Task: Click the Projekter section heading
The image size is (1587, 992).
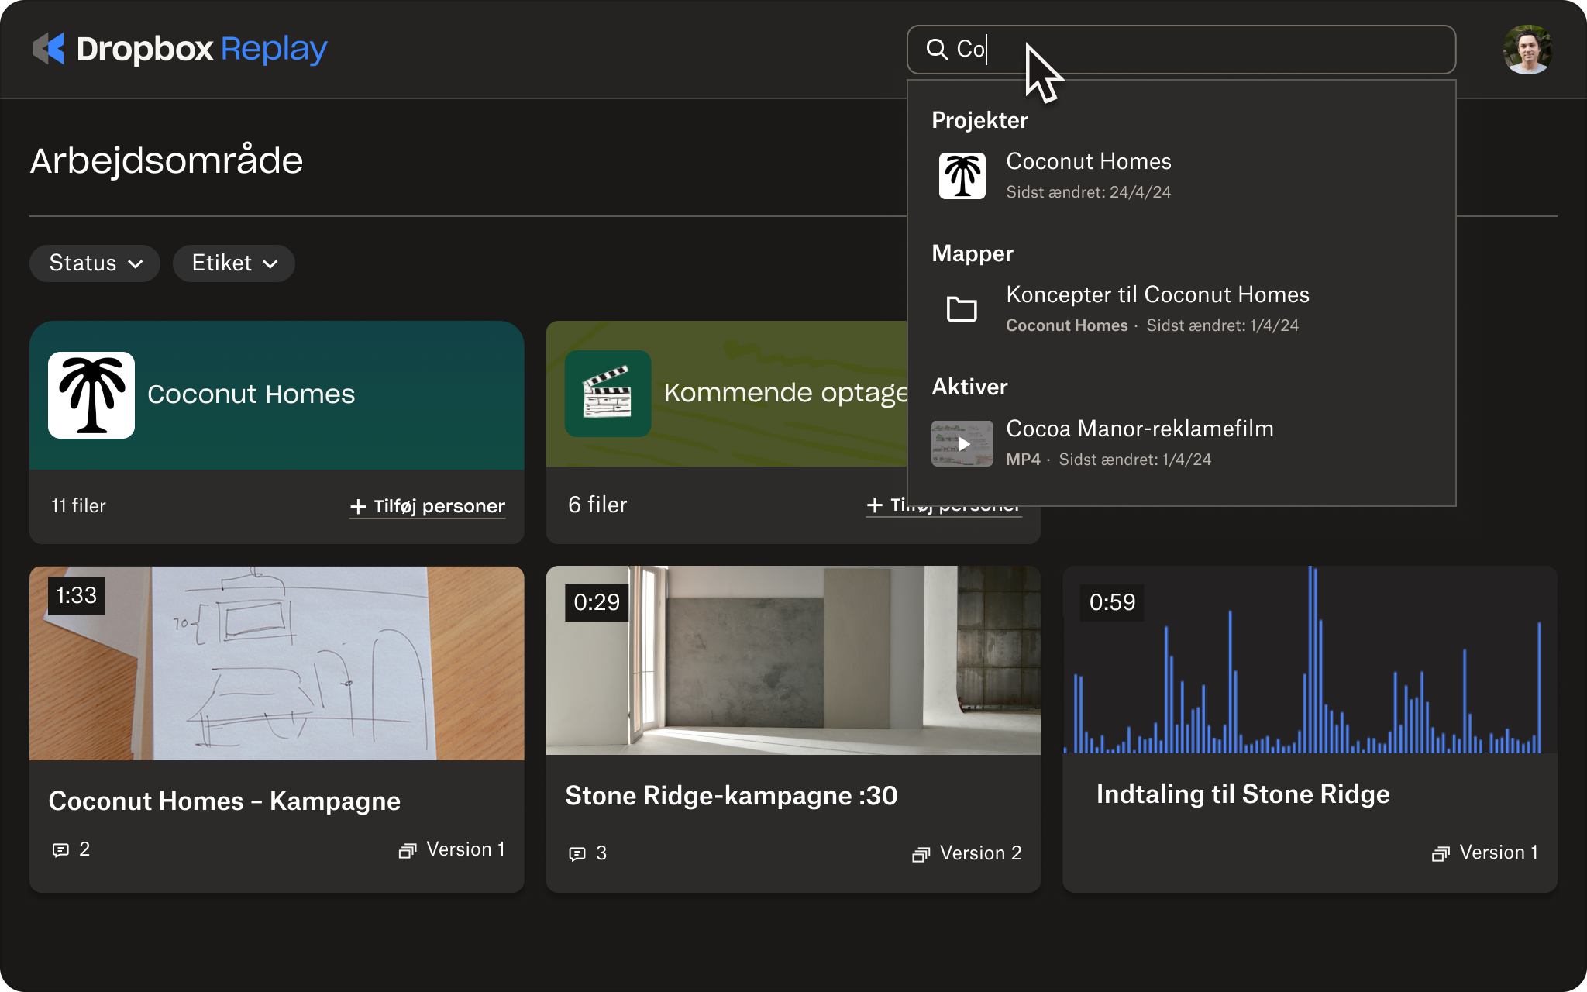Action: pos(979,120)
